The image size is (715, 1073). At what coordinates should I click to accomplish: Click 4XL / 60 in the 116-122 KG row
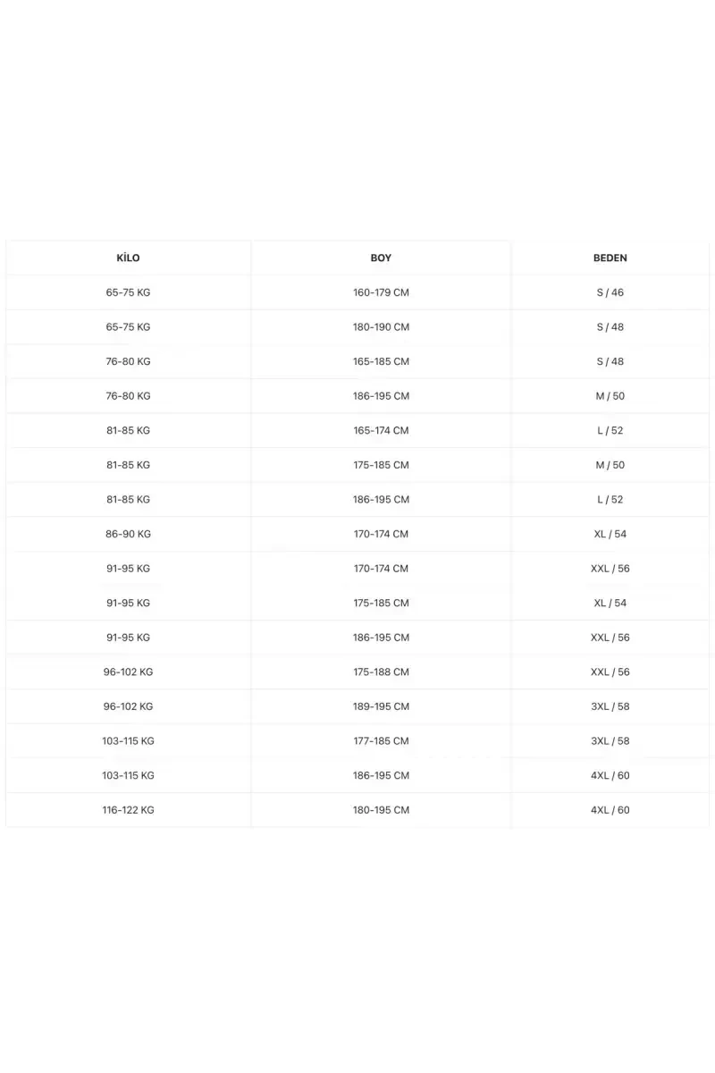coord(610,810)
